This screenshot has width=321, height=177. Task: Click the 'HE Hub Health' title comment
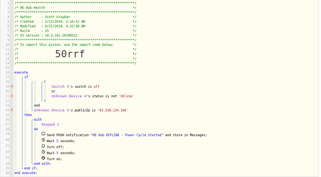(33, 7)
